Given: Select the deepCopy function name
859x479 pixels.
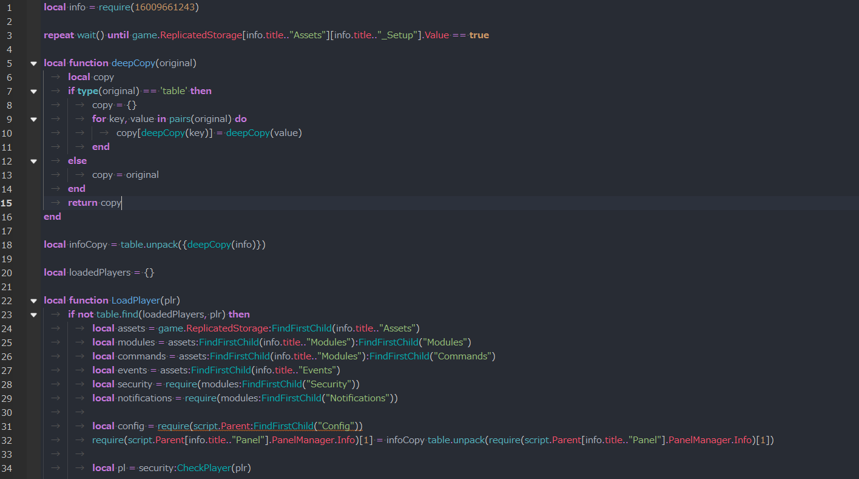Looking at the screenshot, I should tap(133, 63).
